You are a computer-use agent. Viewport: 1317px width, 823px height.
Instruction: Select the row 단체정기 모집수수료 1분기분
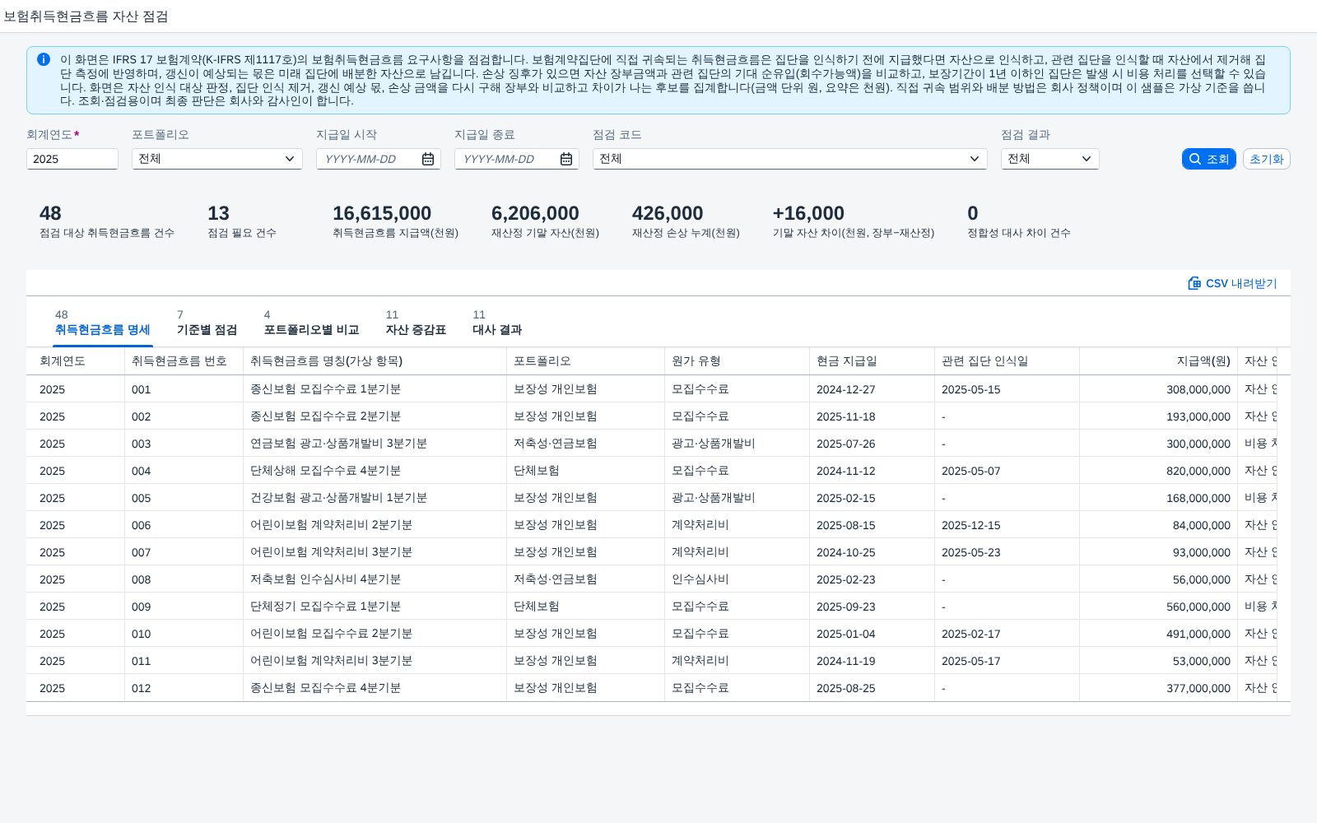pyautogui.click(x=658, y=607)
